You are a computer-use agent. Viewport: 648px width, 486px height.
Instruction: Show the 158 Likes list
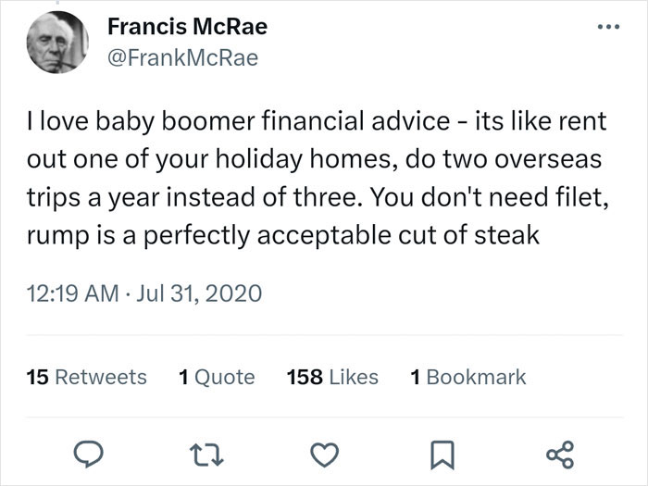[332, 377]
